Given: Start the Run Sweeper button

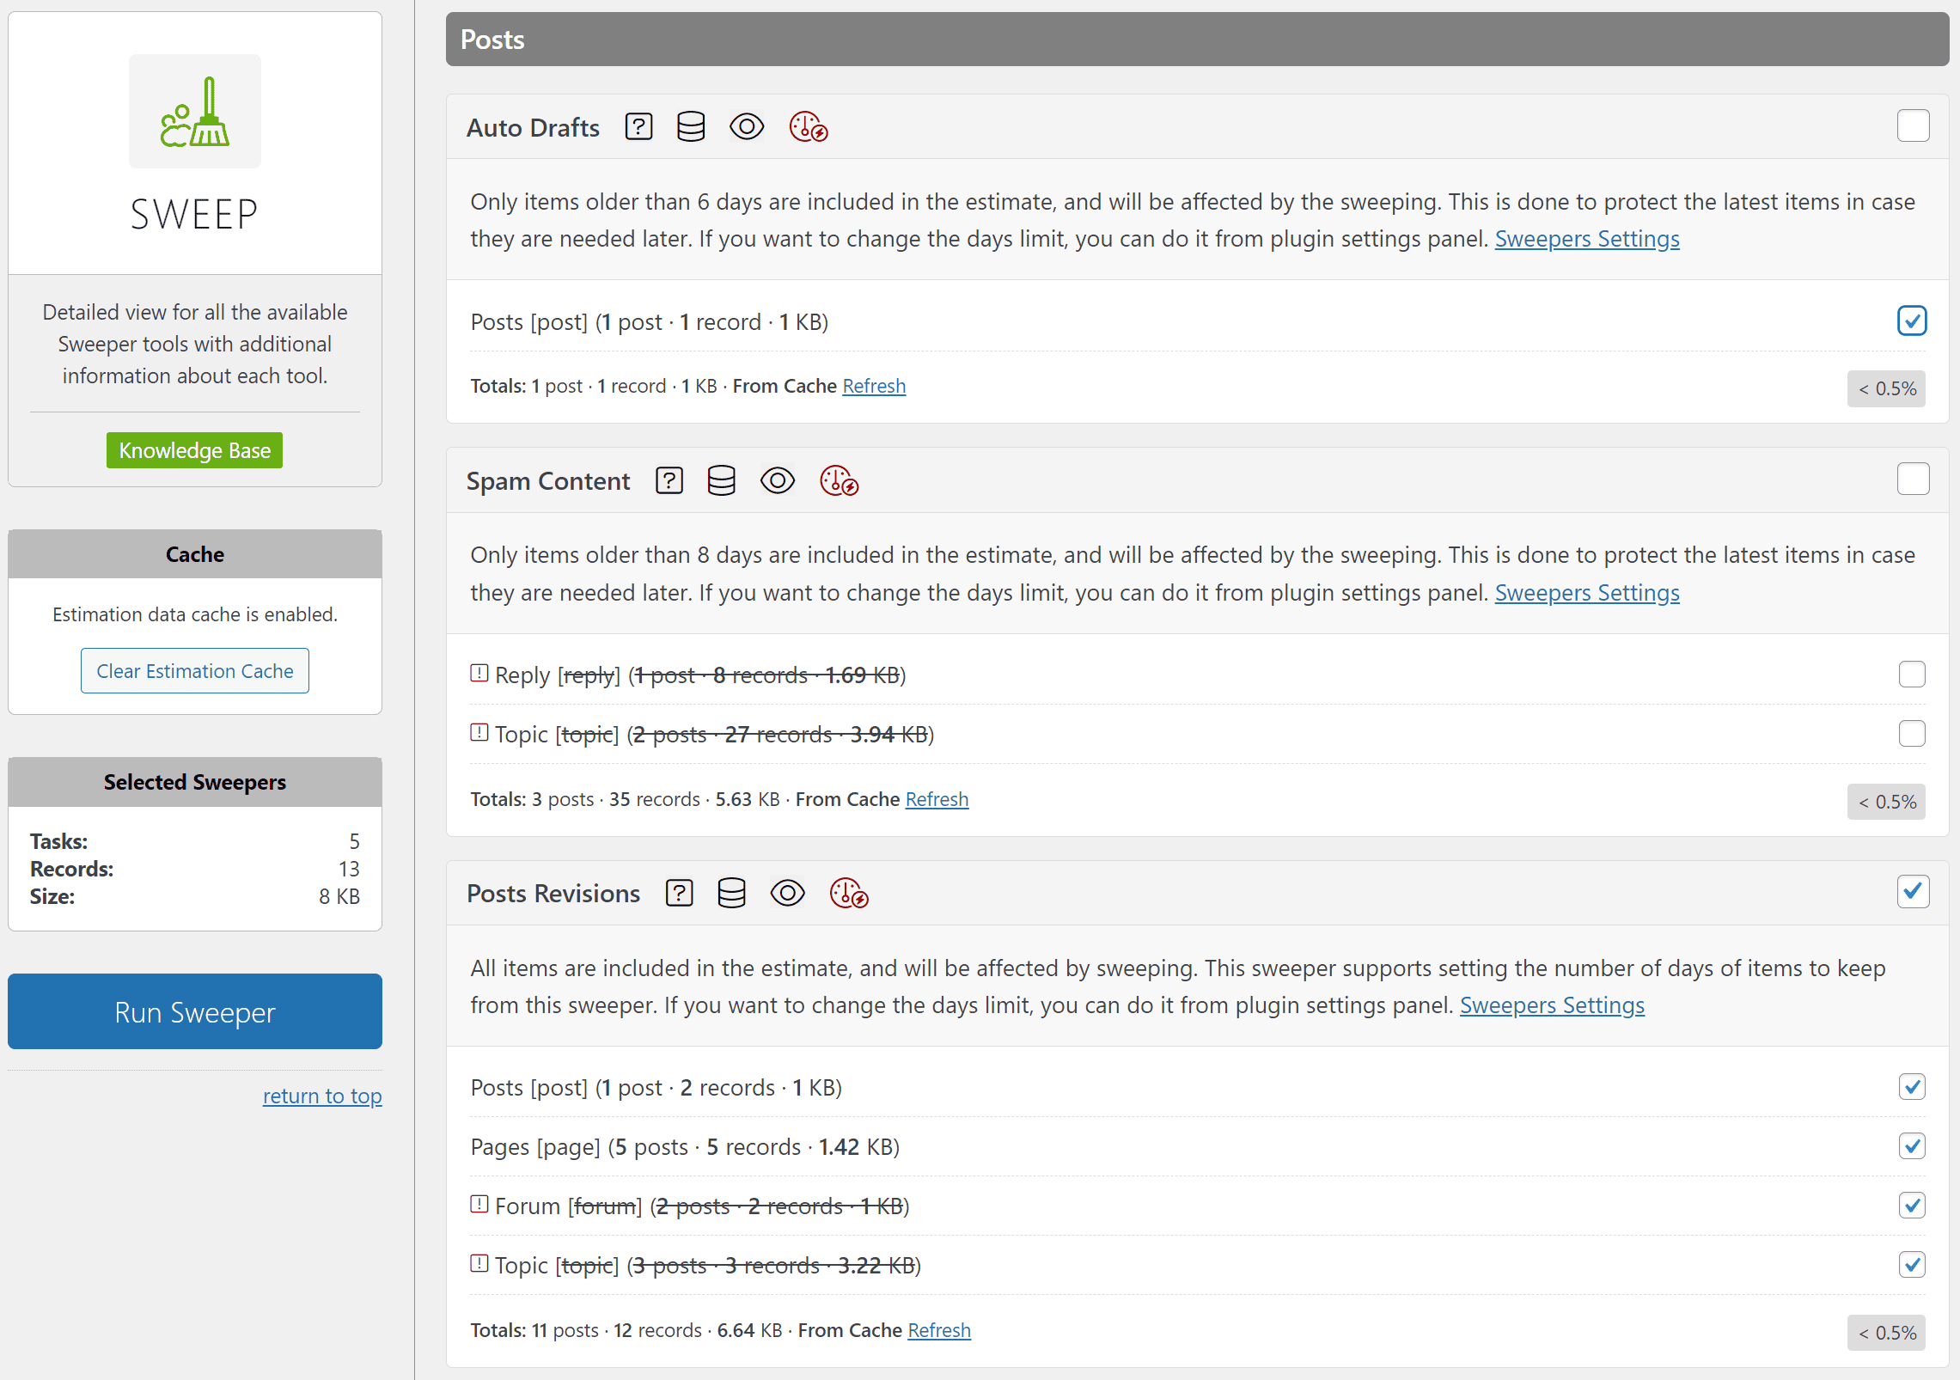Looking at the screenshot, I should tap(195, 1012).
